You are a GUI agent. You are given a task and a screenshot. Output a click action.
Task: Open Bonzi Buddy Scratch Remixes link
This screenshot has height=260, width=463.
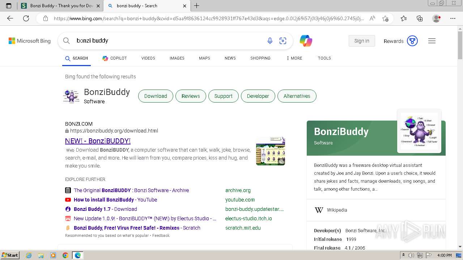coord(137,228)
